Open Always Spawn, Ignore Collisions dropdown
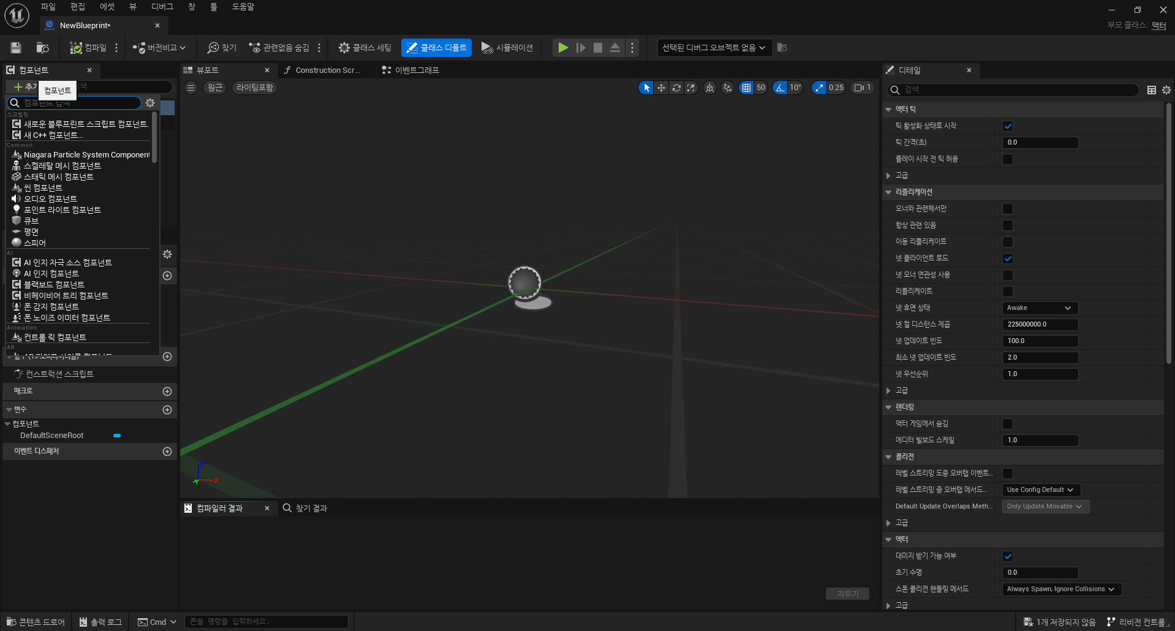 pos(1062,589)
